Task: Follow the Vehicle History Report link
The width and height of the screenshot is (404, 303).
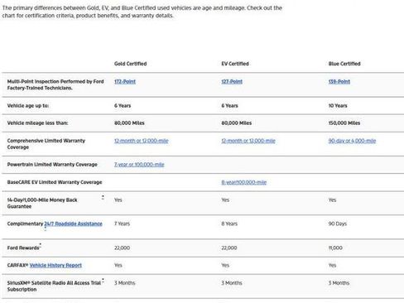Action: (x=55, y=266)
